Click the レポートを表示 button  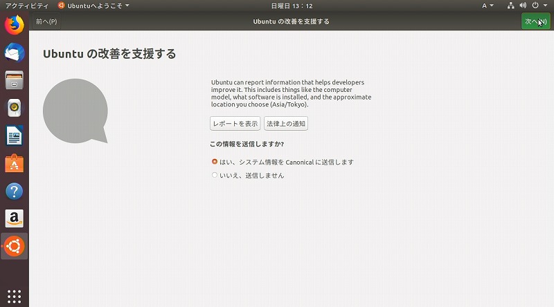pyautogui.click(x=235, y=124)
